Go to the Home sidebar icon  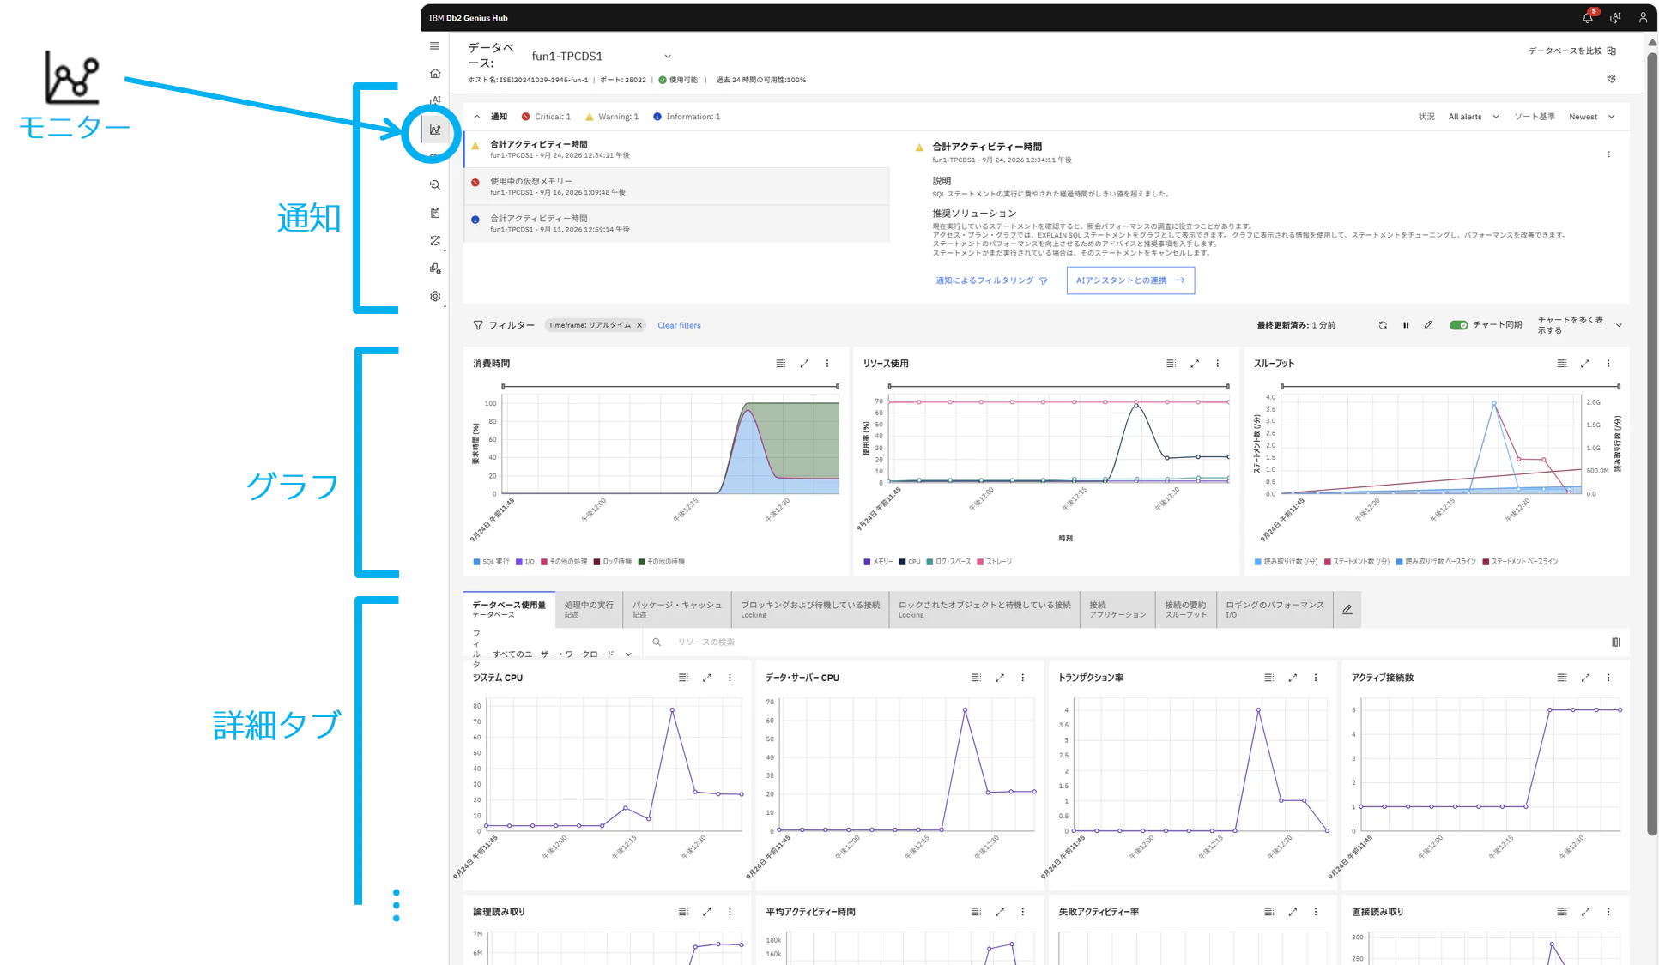pos(435,74)
